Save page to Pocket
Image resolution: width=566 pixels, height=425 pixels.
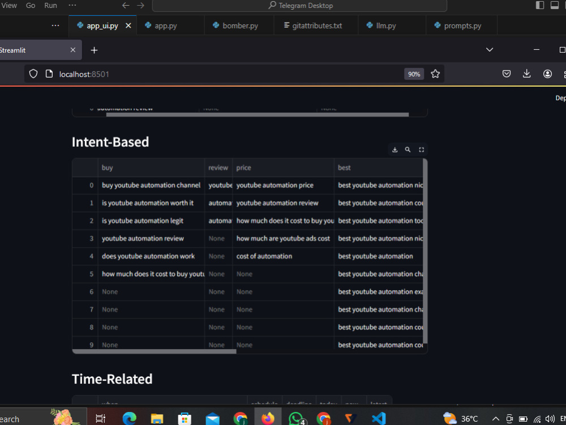(507, 74)
